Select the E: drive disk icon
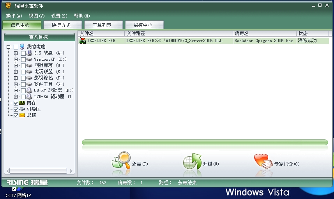Image resolution: width=334 pixels, height=199 pixels. [x=29, y=72]
